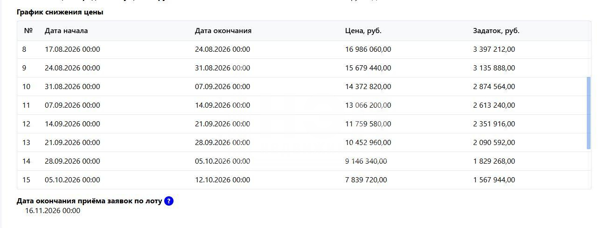Click deposit 2 874 564,00 in row 10
The width and height of the screenshot is (605, 228).
[494, 87]
